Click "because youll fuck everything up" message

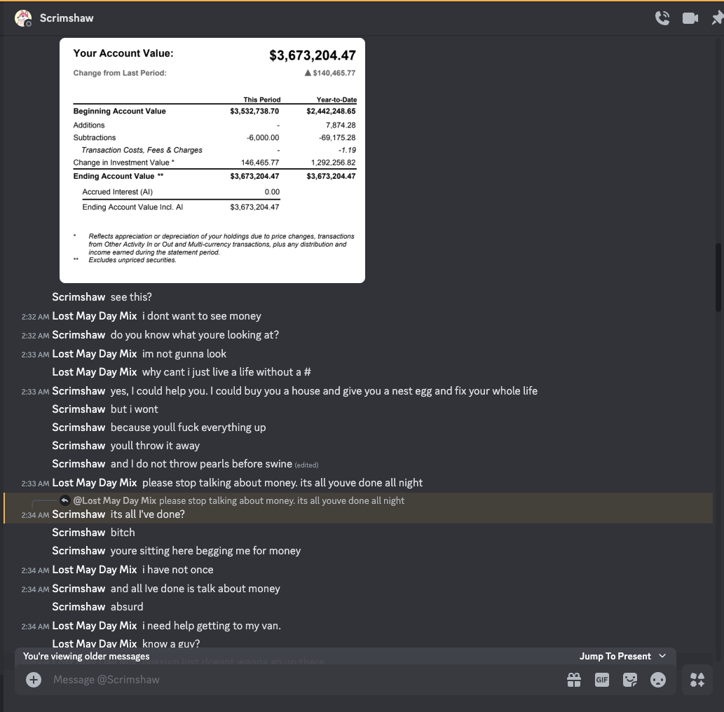pos(189,427)
